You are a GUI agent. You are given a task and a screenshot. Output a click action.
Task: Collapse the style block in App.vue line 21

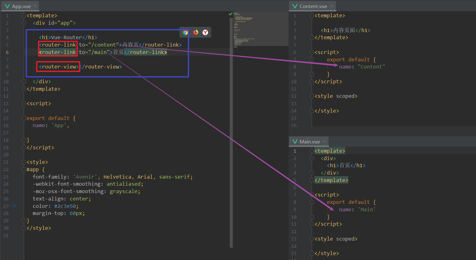(x=24, y=162)
